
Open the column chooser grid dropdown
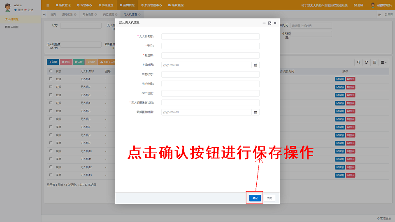click(383, 62)
